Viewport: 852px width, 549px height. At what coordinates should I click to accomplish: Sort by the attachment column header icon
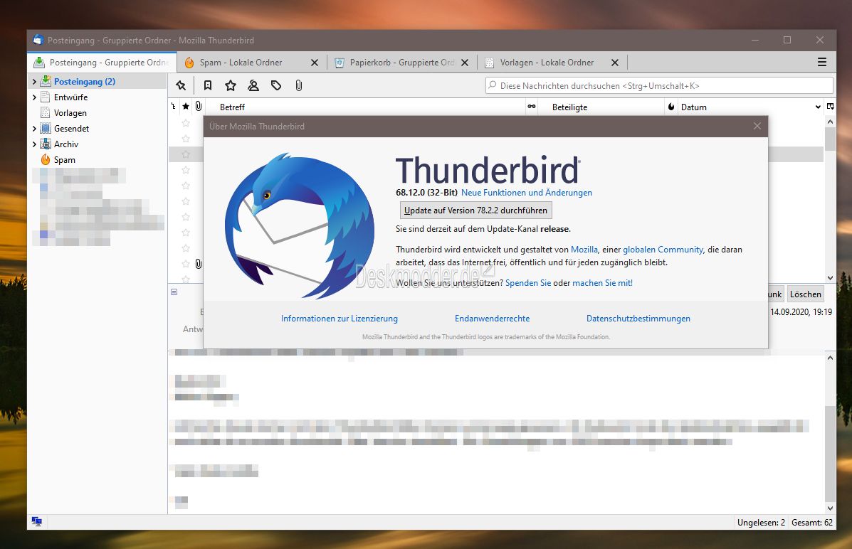pos(199,107)
